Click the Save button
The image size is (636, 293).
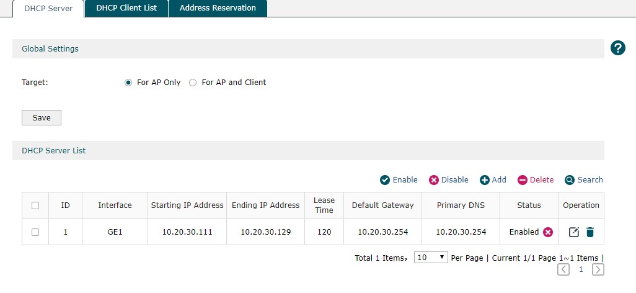click(x=42, y=118)
